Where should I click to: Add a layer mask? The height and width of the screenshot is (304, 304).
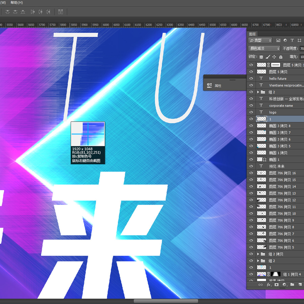click(277, 285)
